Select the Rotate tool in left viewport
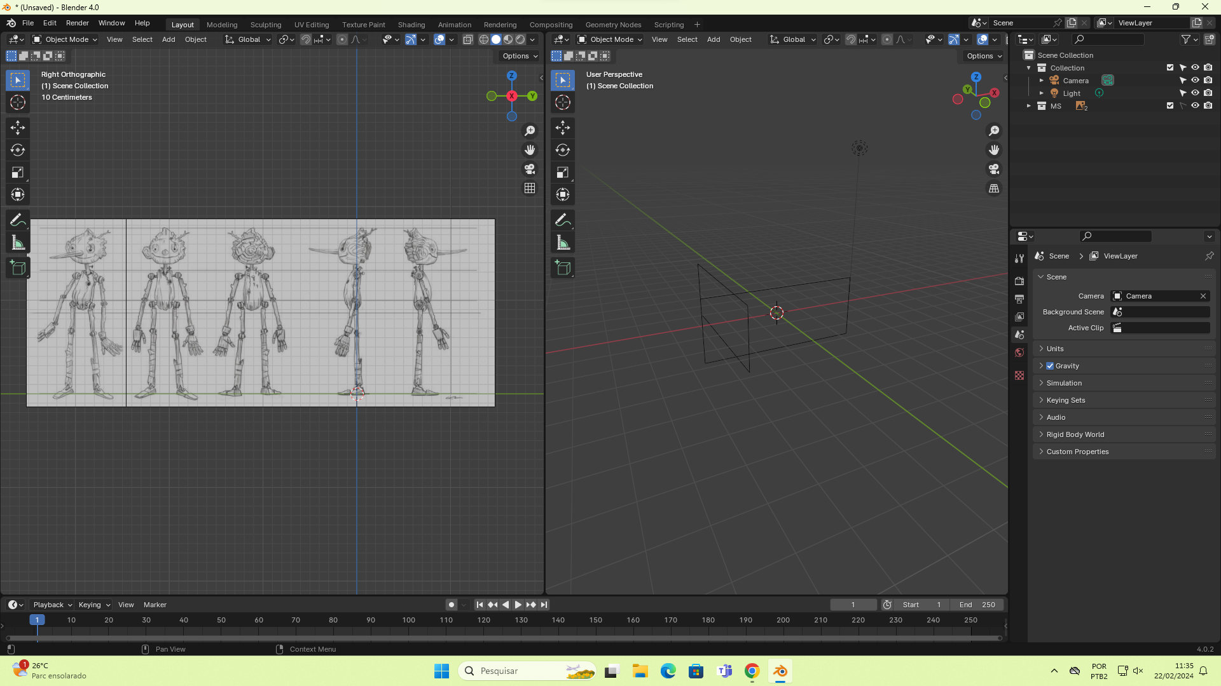 (x=17, y=150)
